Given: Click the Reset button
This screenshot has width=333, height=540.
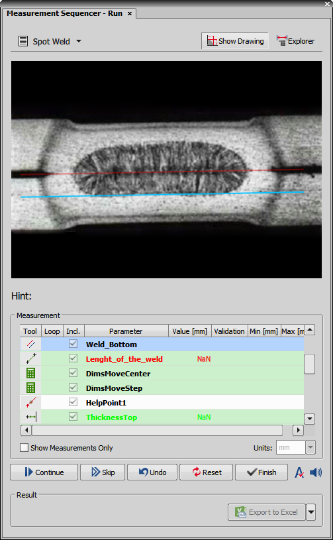Looking at the screenshot, I should pos(207,472).
